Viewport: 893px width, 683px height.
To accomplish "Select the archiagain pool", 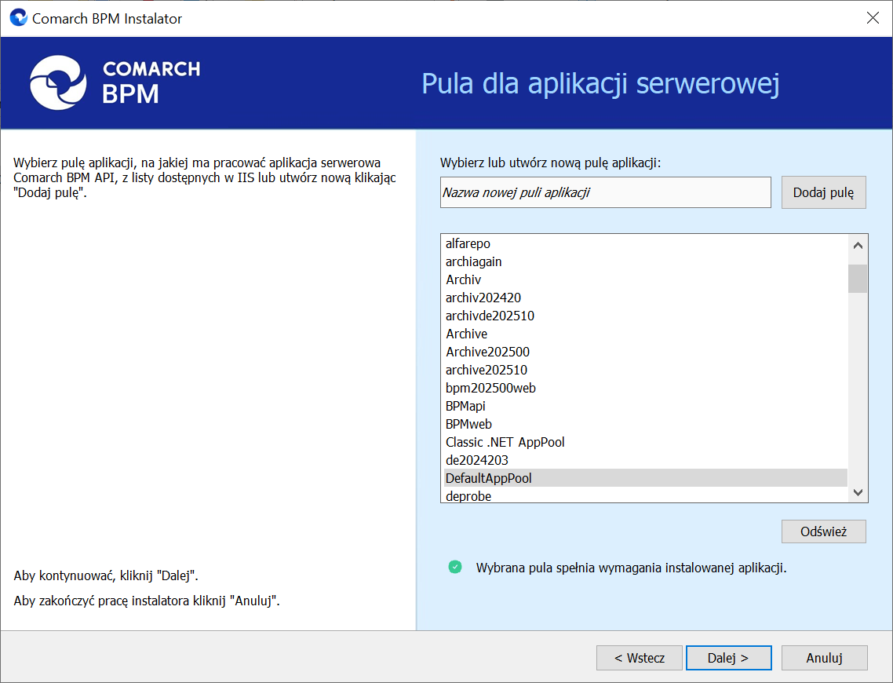I will [x=646, y=261].
